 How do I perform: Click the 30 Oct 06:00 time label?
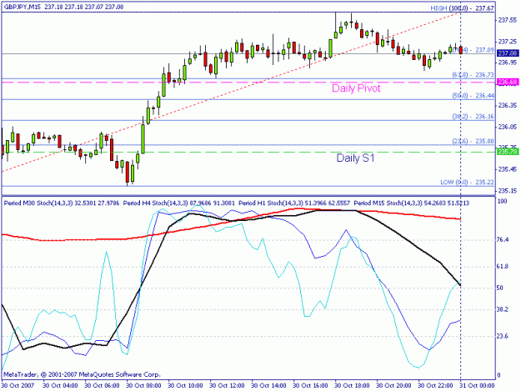tap(102, 386)
